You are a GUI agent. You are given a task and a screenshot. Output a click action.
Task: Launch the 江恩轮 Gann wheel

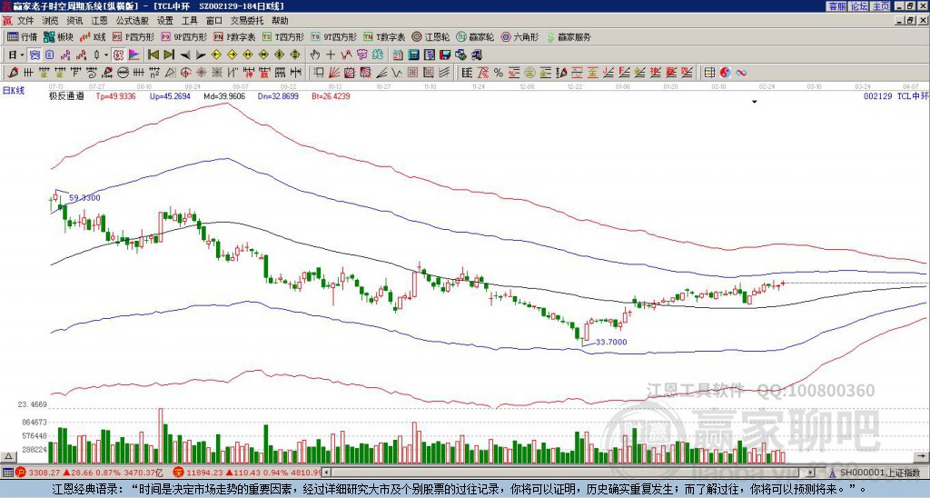click(430, 36)
